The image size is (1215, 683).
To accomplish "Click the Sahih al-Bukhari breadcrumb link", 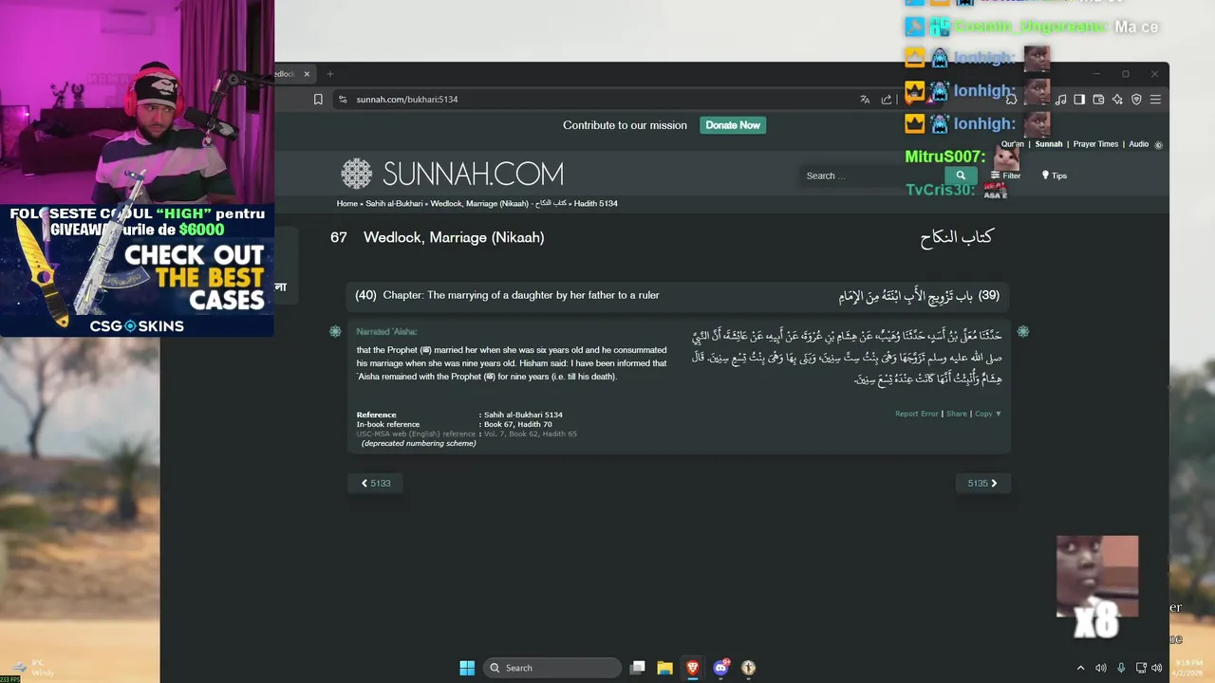I will pos(394,204).
